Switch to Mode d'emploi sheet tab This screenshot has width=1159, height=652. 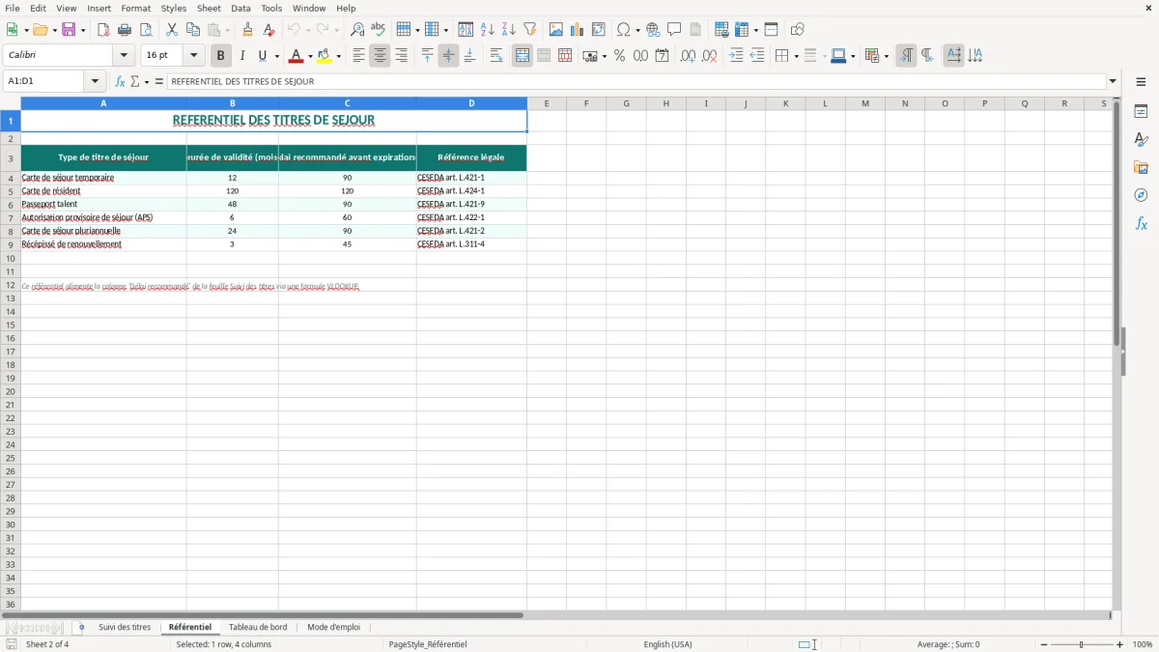click(333, 627)
